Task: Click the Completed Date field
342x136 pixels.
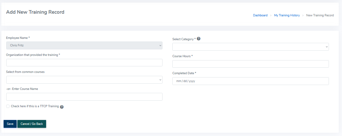Action: point(250,81)
